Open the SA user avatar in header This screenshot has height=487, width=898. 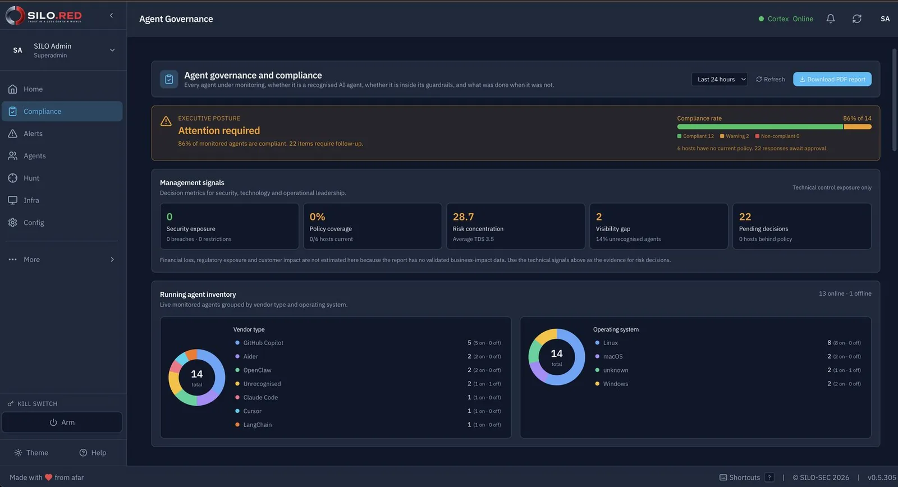click(x=885, y=19)
